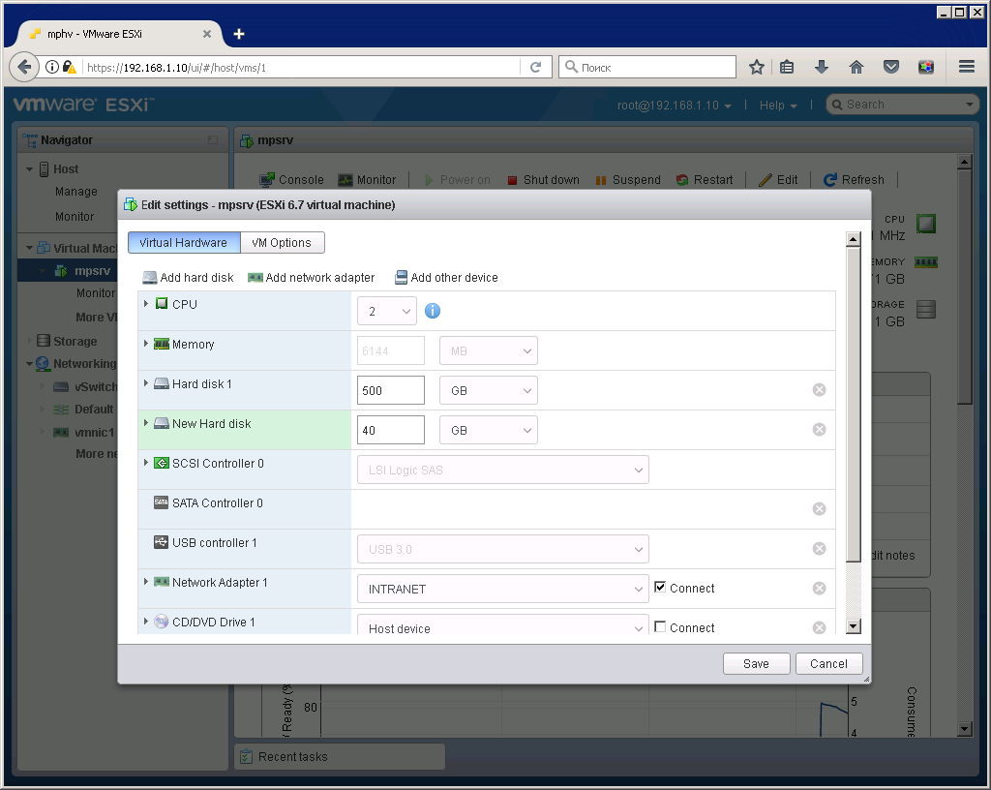991x790 pixels.
Task: Open root@192.168.1.10 user menu
Action: (675, 106)
